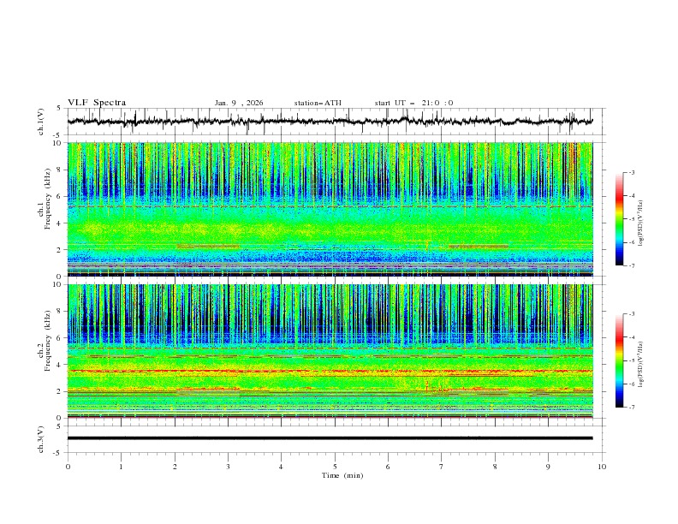The image size is (678, 524).
Task: Click the ch.2 spectrogram panel
Action: [330, 351]
